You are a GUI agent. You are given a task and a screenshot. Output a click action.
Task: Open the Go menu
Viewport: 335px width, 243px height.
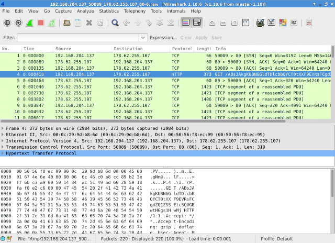[x=47, y=11]
